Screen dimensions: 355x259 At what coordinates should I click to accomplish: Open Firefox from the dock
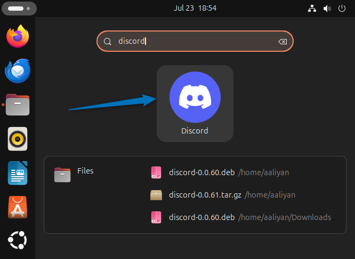[x=18, y=36]
